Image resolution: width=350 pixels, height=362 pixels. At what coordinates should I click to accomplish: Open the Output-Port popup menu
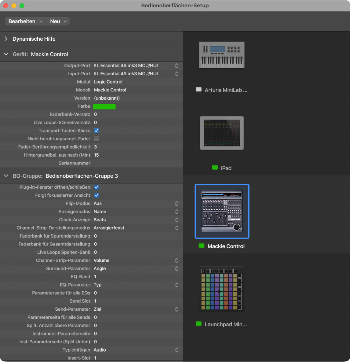[136, 65]
